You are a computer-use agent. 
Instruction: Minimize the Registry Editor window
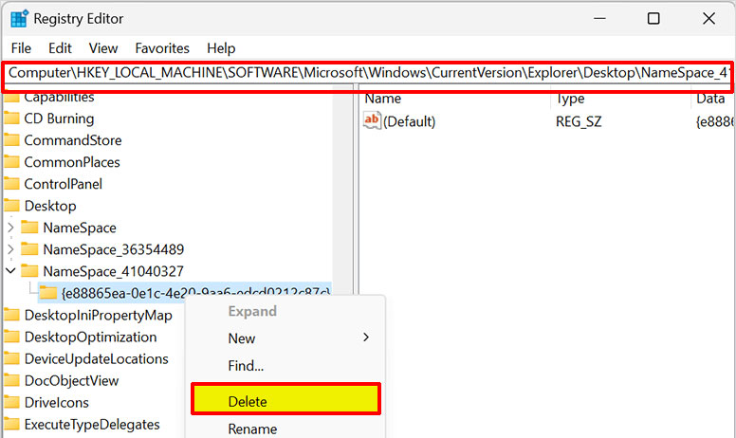tap(599, 18)
